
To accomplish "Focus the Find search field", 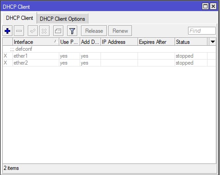I will pos(202,31).
